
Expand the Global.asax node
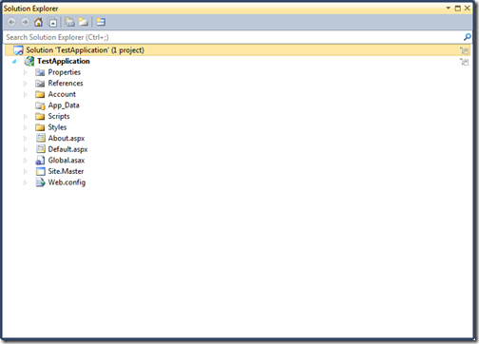click(x=26, y=161)
